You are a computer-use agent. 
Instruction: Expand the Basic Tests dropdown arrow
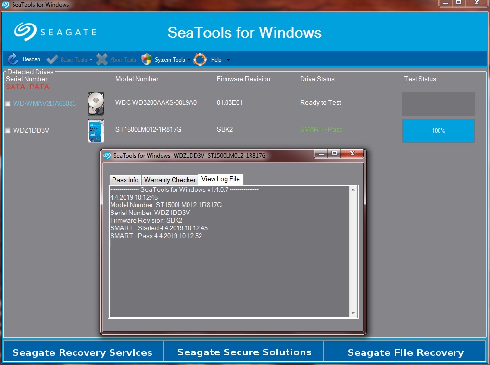click(91, 60)
